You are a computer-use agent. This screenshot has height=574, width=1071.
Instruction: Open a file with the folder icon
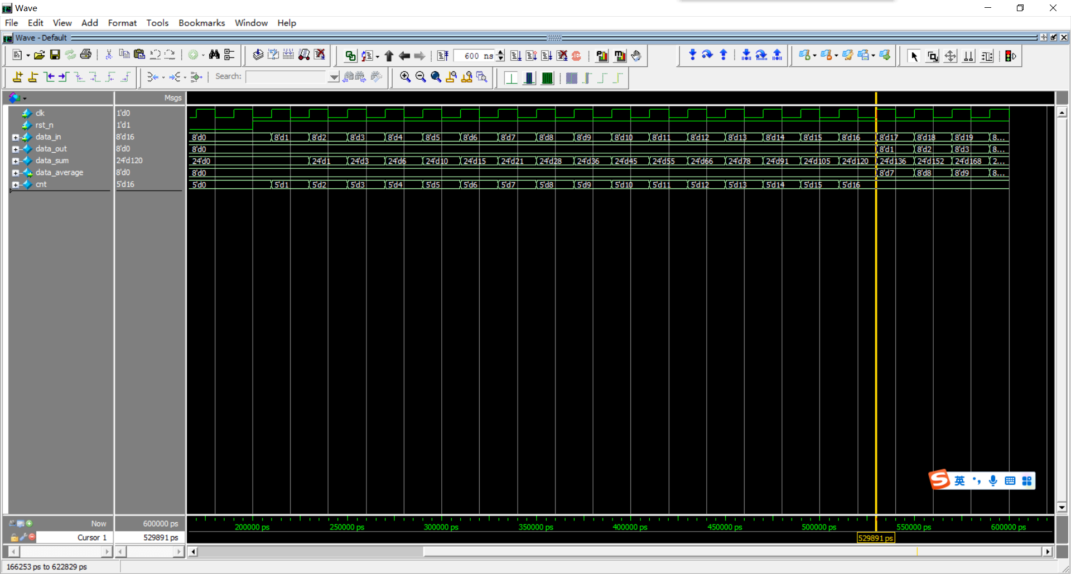pyautogui.click(x=39, y=55)
